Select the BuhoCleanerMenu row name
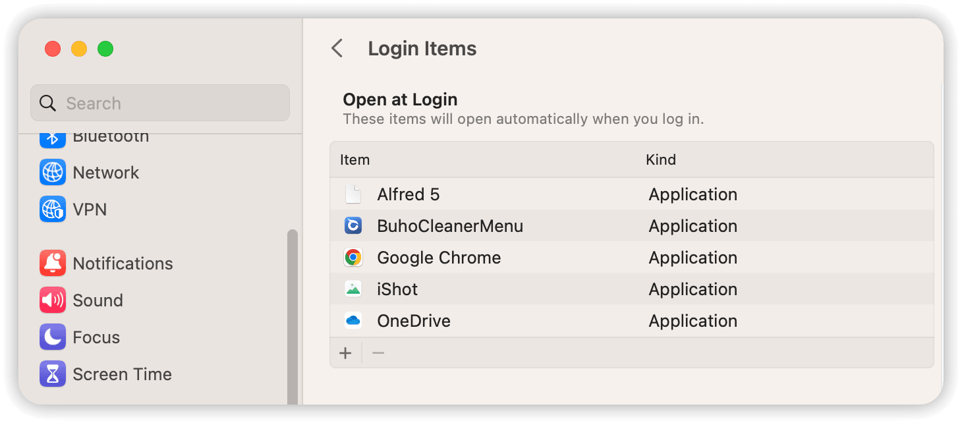Viewport: 962px width, 423px height. pos(450,226)
